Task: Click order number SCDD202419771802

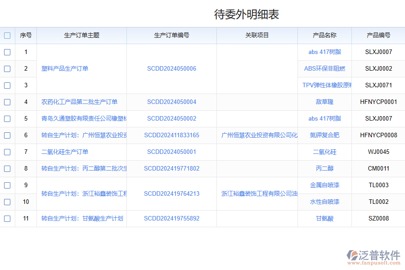Action: (171, 169)
